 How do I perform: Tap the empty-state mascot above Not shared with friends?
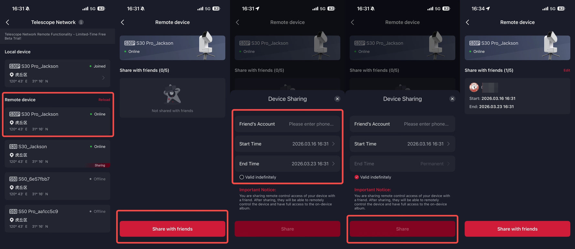click(x=172, y=94)
